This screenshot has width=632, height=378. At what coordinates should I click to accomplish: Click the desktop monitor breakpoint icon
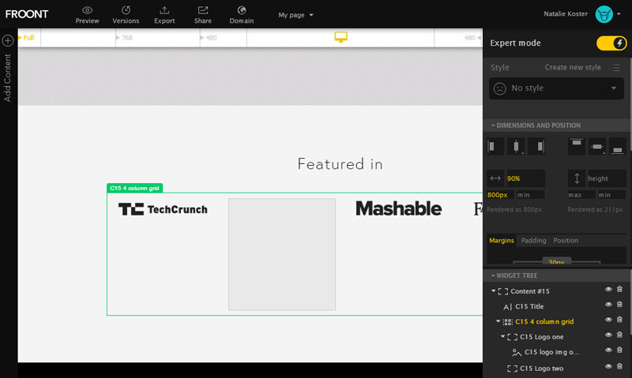tap(340, 37)
